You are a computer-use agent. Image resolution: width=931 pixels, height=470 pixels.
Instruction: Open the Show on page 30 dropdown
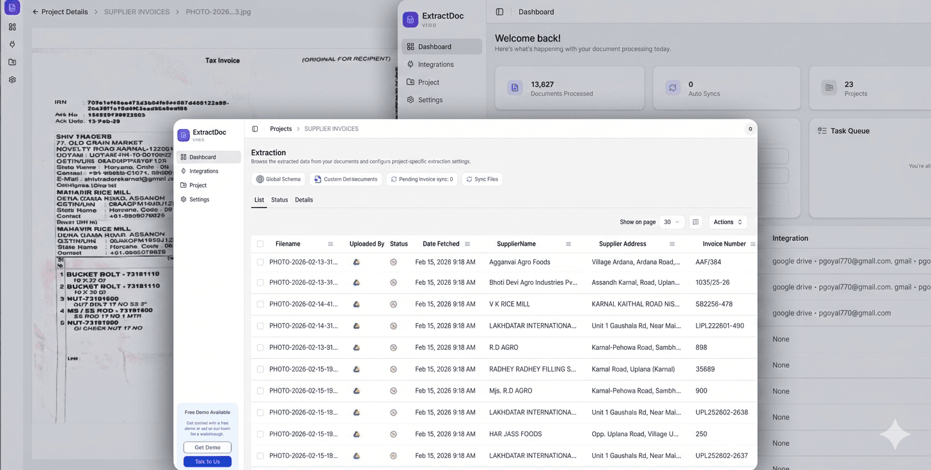(671, 222)
